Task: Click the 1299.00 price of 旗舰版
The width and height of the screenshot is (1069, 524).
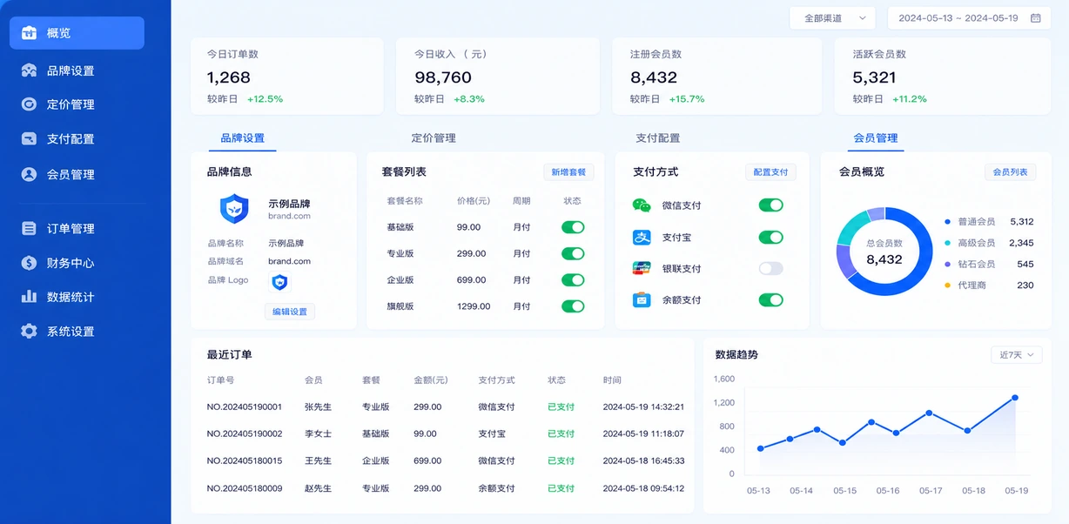Action: [474, 306]
